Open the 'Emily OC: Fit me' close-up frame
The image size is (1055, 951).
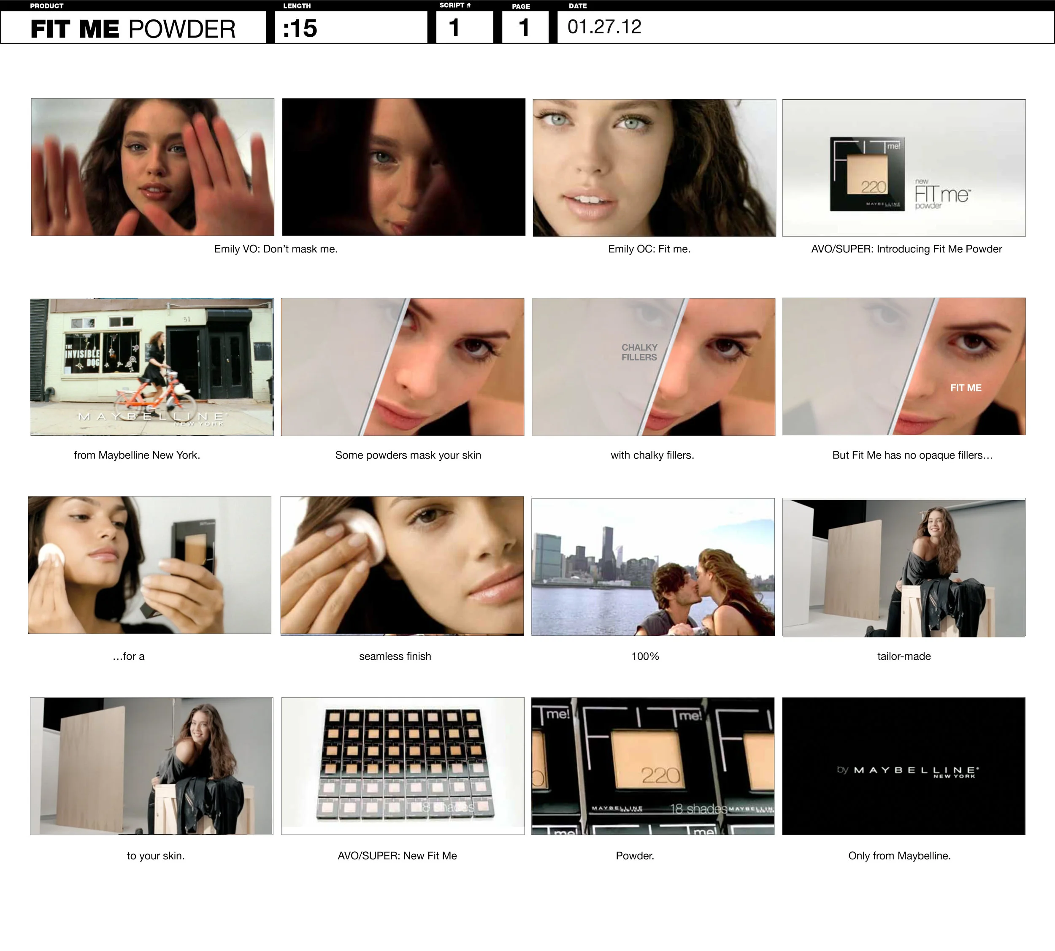[654, 168]
